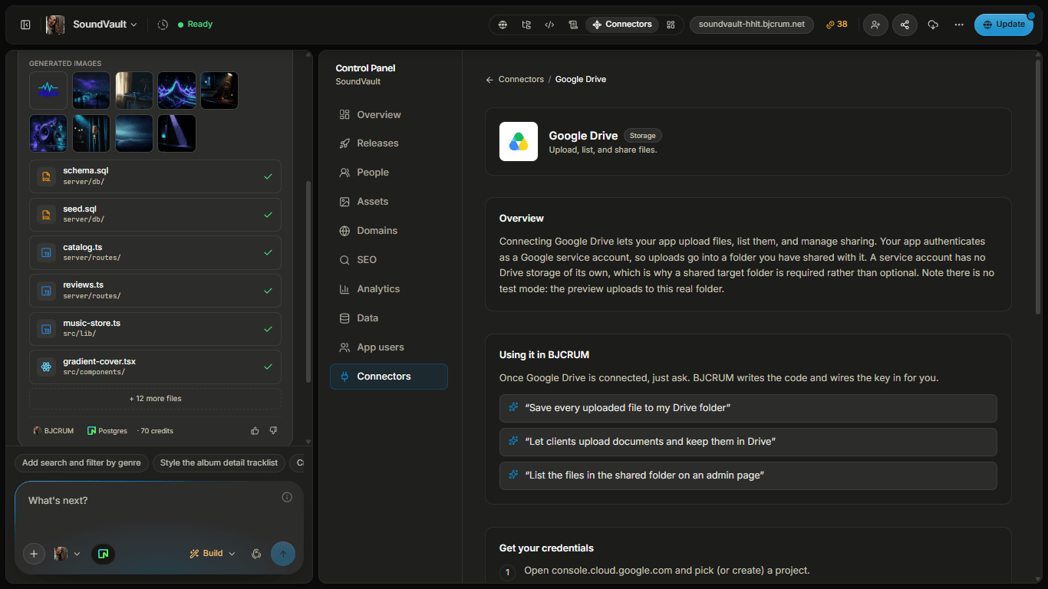Click the thumbs down feedback icon
The width and height of the screenshot is (1048, 589).
pos(273,431)
